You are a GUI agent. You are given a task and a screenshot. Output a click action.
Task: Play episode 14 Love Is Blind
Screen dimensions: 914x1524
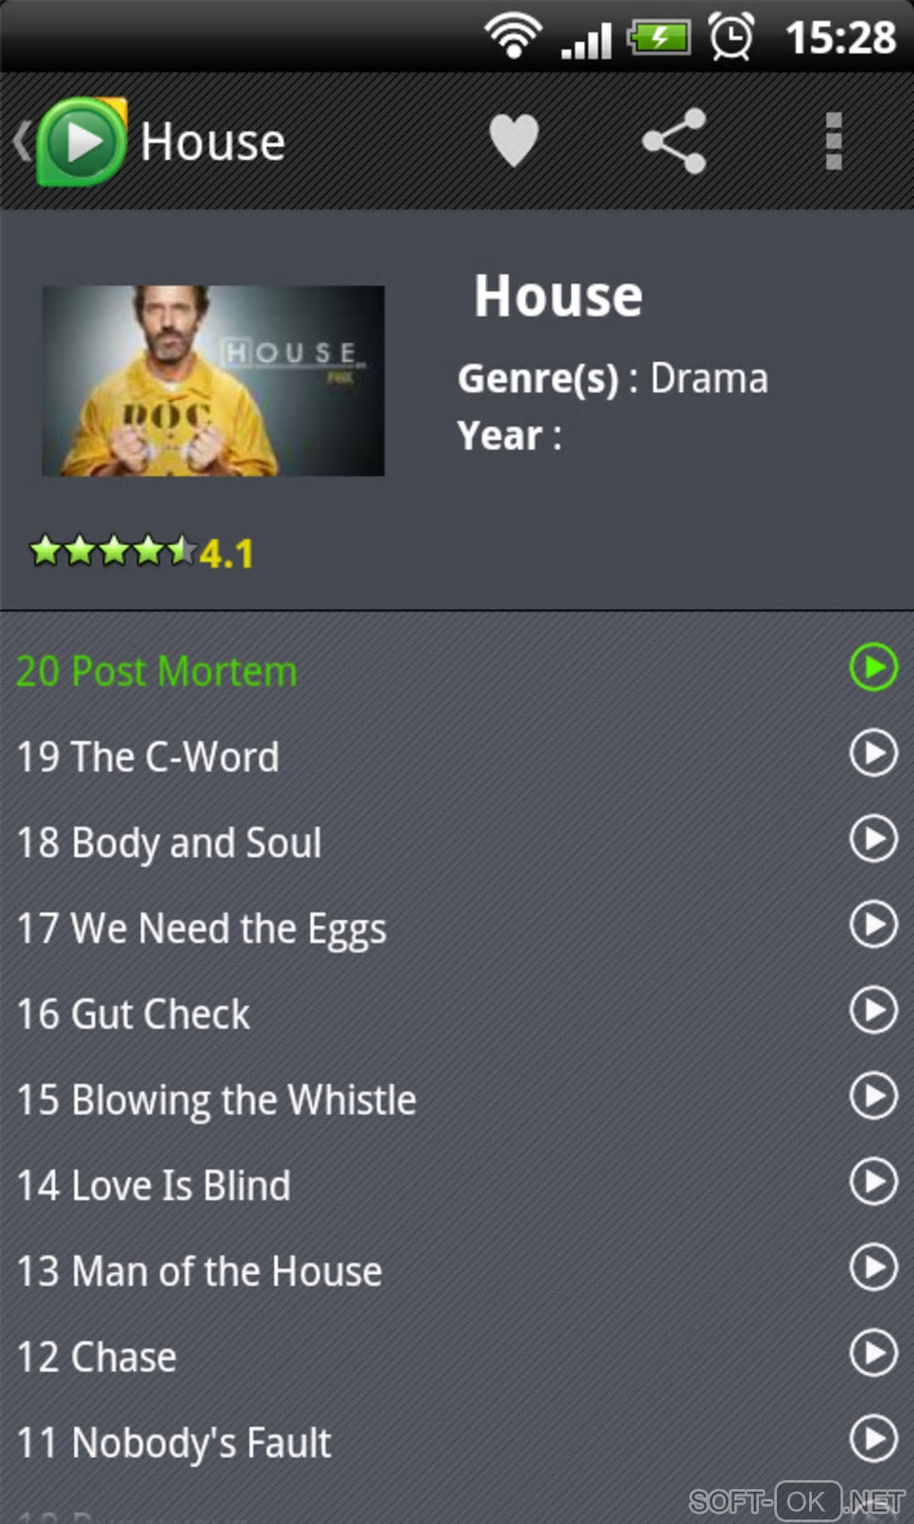[873, 1182]
